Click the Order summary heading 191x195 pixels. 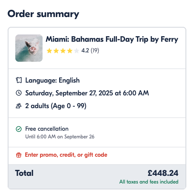[43, 14]
